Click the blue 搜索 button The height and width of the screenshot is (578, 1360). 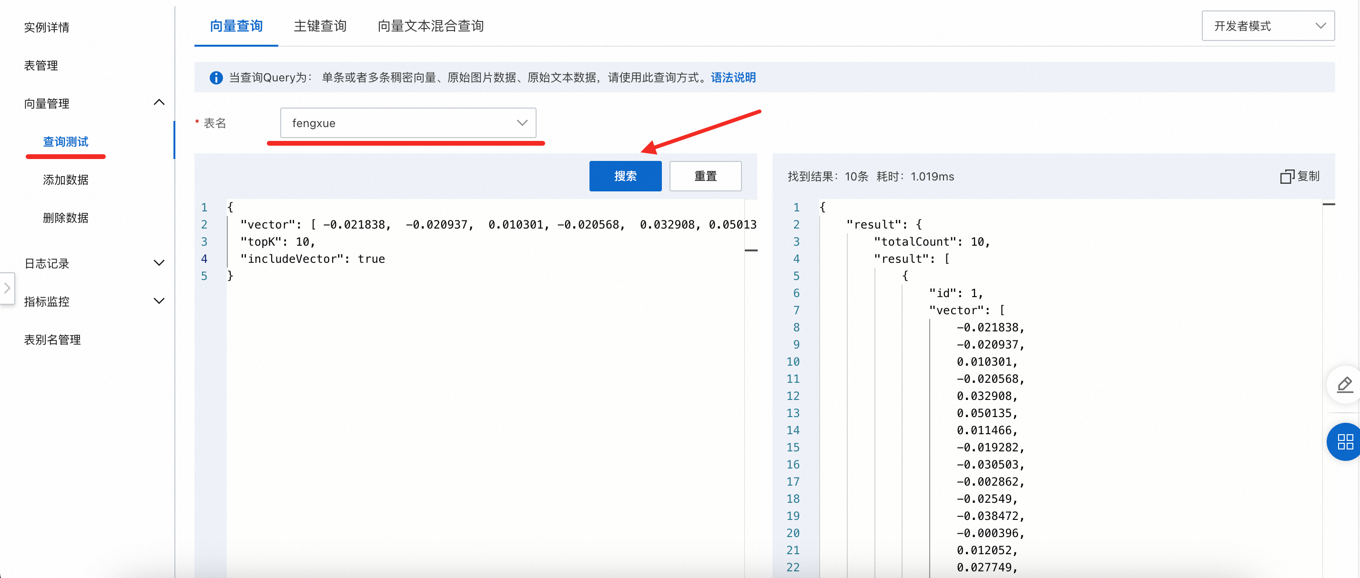tap(625, 176)
